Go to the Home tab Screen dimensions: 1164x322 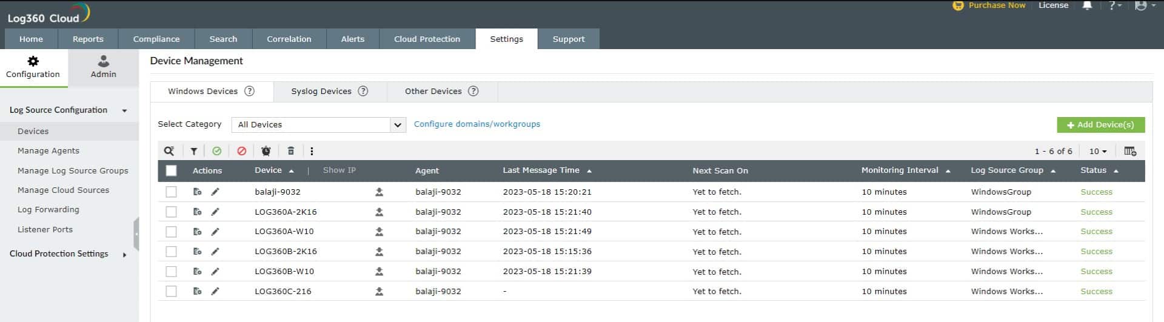point(31,39)
